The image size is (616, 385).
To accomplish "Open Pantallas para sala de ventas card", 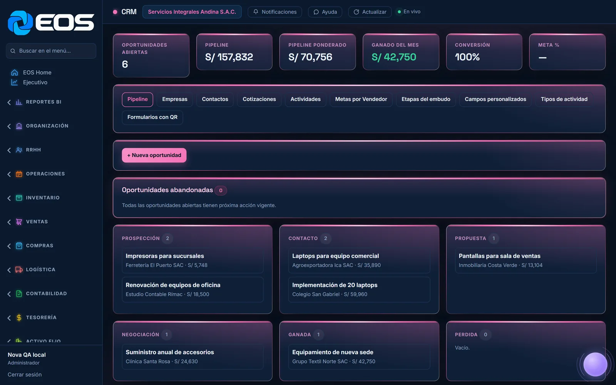I will point(526,261).
